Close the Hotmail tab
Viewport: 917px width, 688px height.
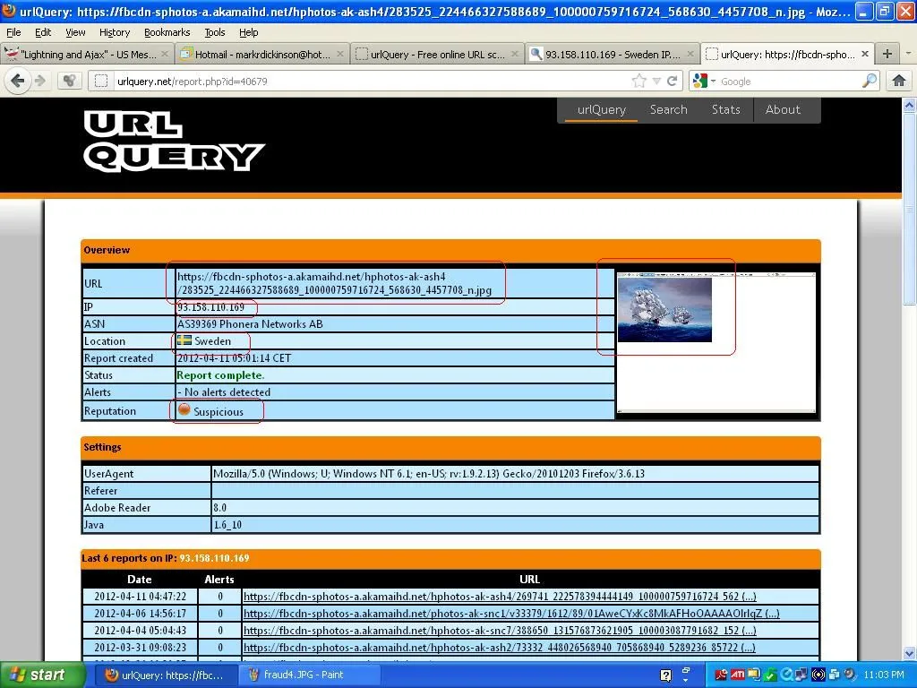click(x=339, y=54)
